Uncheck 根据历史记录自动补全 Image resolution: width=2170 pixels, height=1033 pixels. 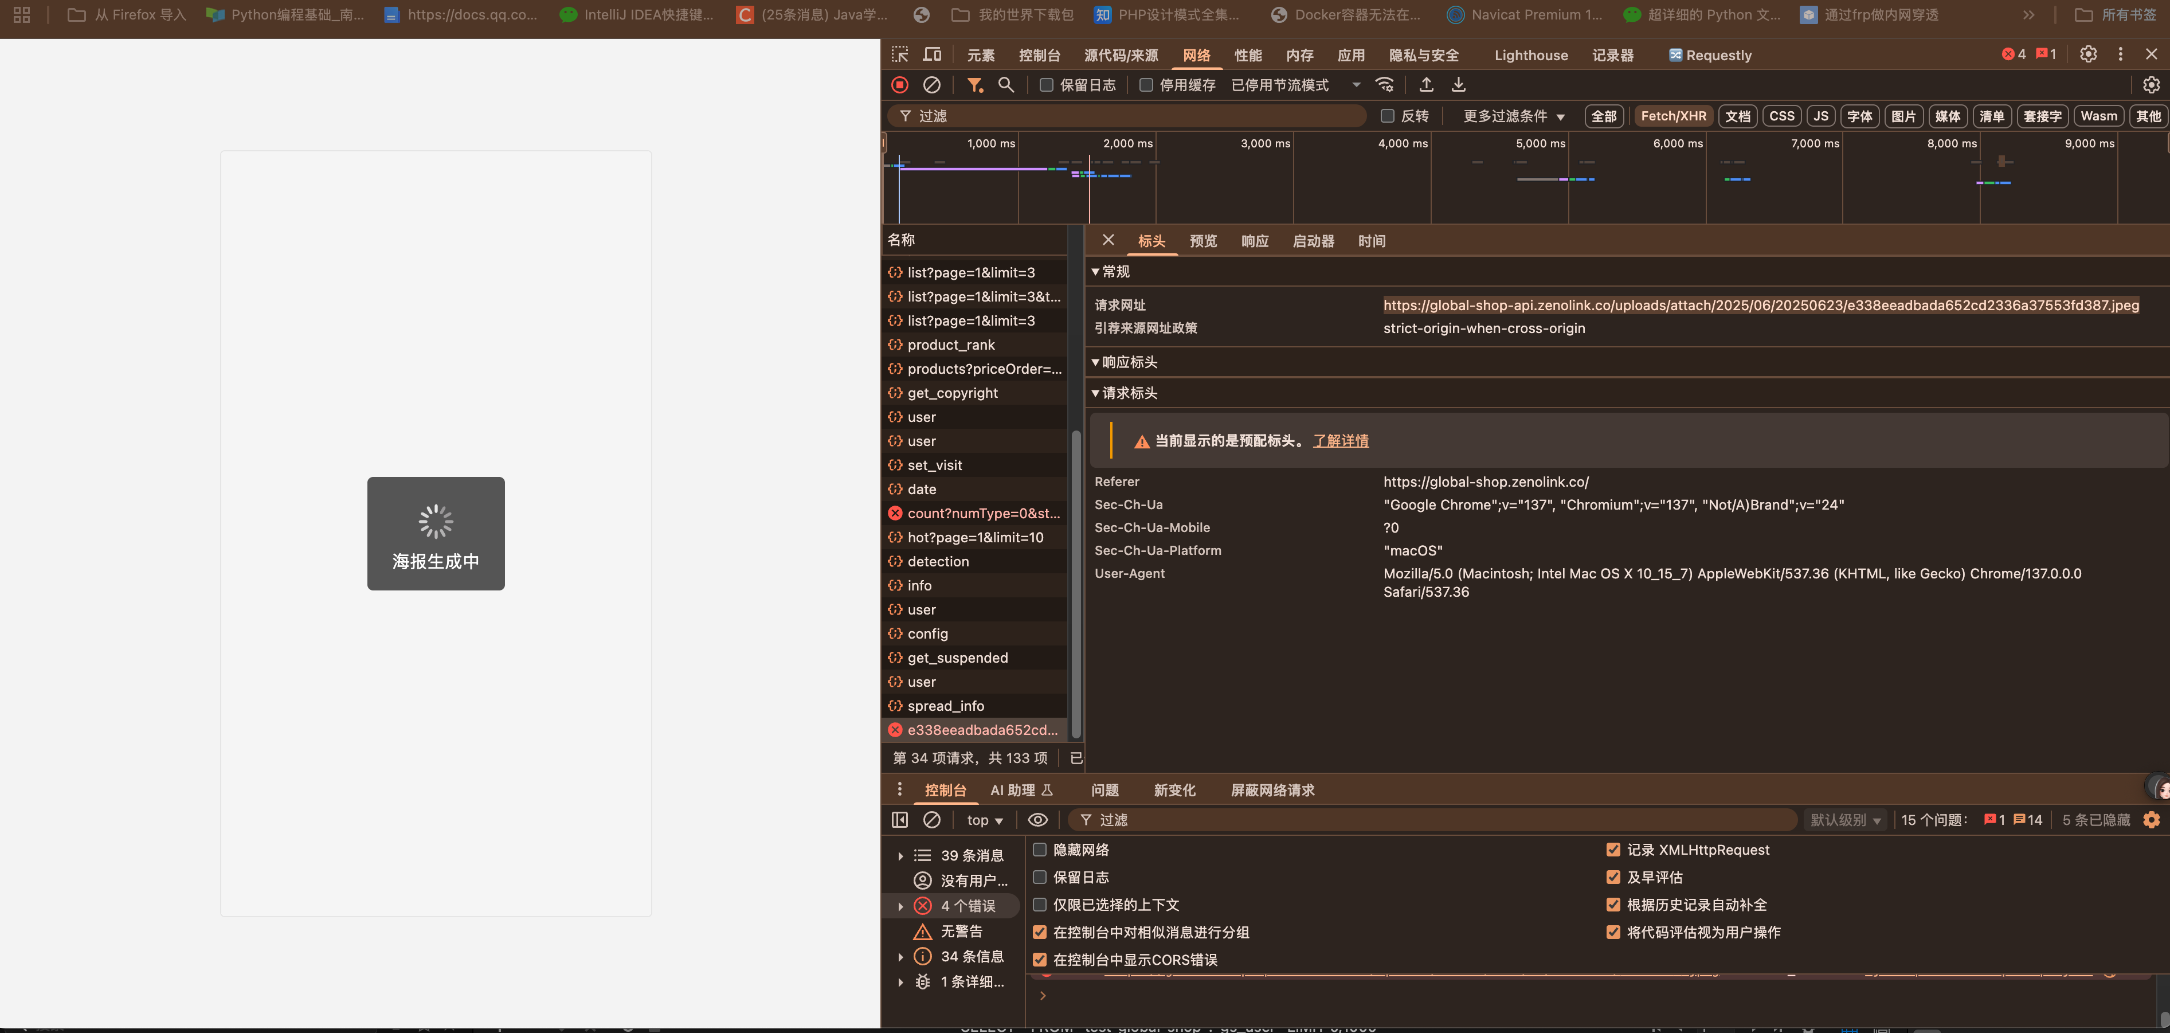[1613, 904]
